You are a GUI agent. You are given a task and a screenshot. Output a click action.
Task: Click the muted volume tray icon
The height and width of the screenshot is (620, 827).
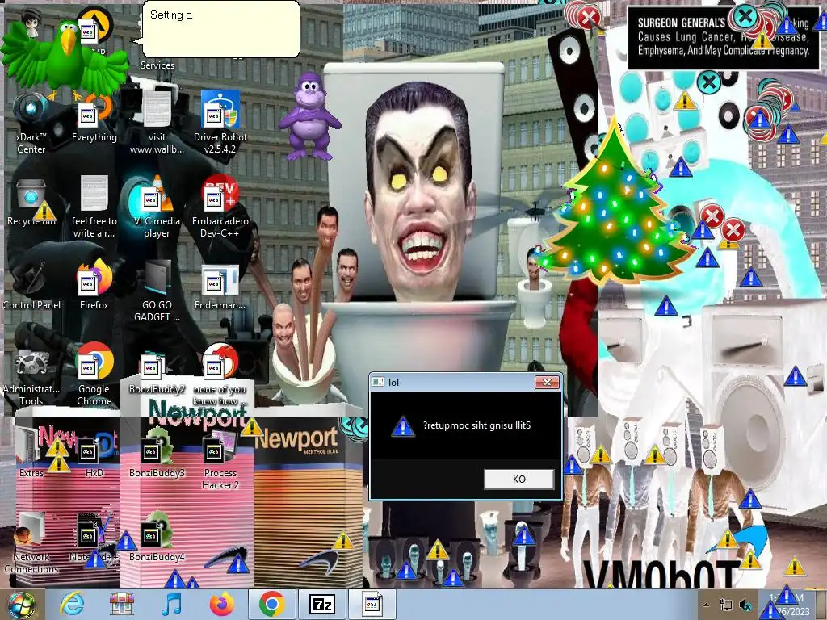[745, 605]
